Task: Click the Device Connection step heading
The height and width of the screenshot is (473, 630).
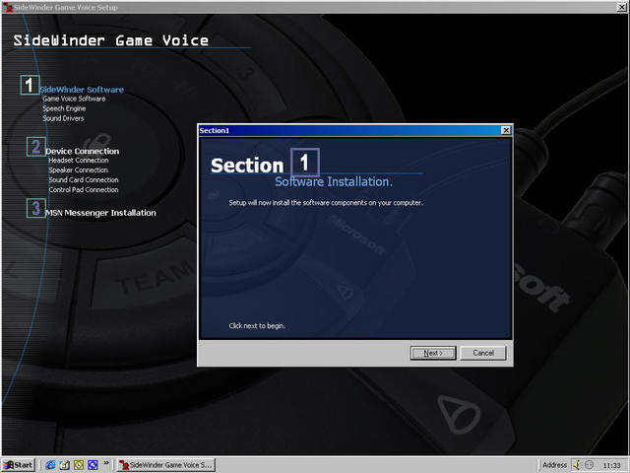Action: tap(82, 151)
